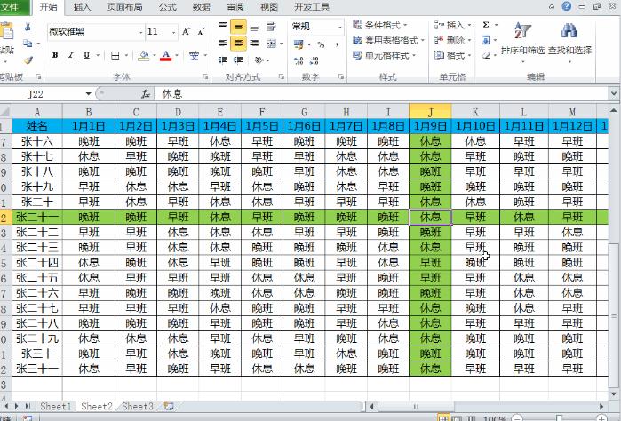Open 单元格样式 cell styles

click(384, 55)
